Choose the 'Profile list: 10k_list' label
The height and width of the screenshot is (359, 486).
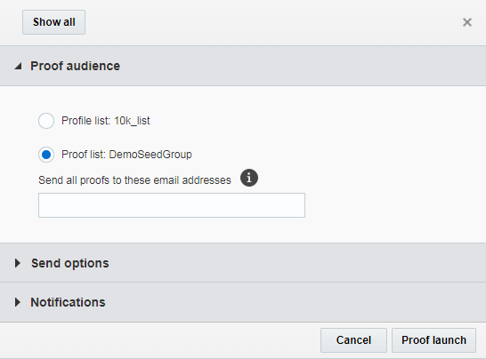tap(106, 121)
